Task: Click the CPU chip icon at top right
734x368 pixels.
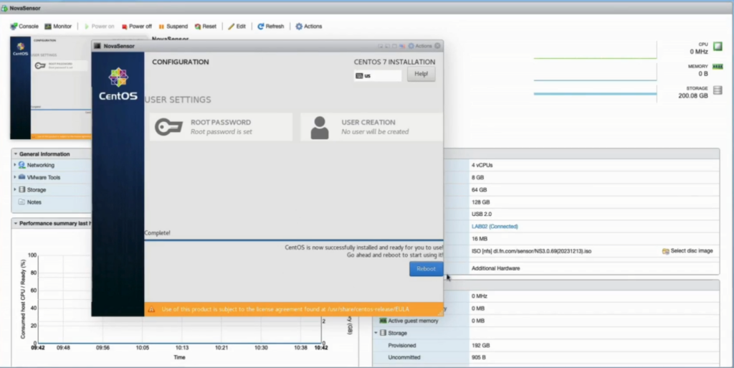Action: (x=718, y=47)
